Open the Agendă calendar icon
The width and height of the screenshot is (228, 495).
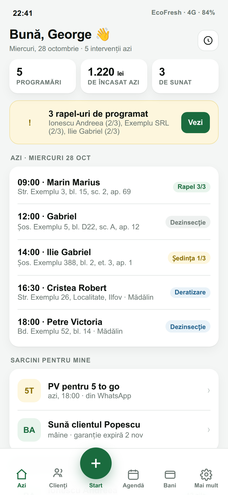pos(133,474)
